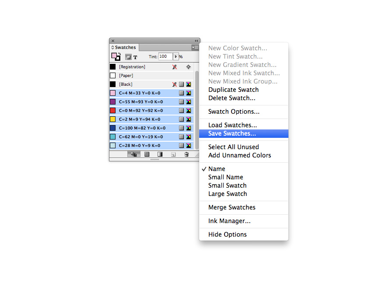Click the Fill/Stroke proxy in Swatches panel
Image resolution: width=372 pixels, height=290 pixels.
tap(115, 57)
